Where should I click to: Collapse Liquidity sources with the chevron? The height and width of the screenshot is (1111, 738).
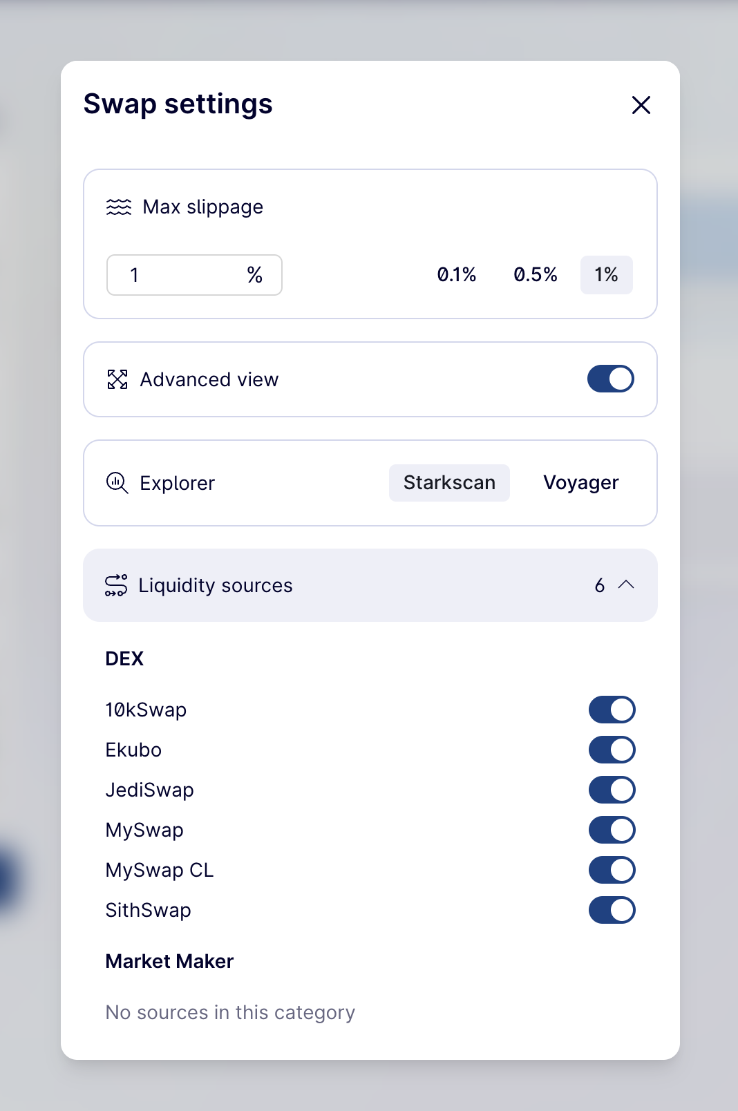click(626, 585)
